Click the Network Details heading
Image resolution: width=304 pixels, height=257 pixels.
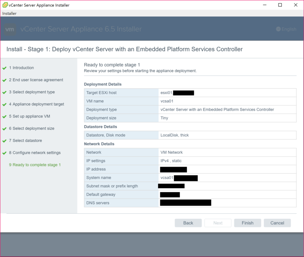tap(99, 144)
